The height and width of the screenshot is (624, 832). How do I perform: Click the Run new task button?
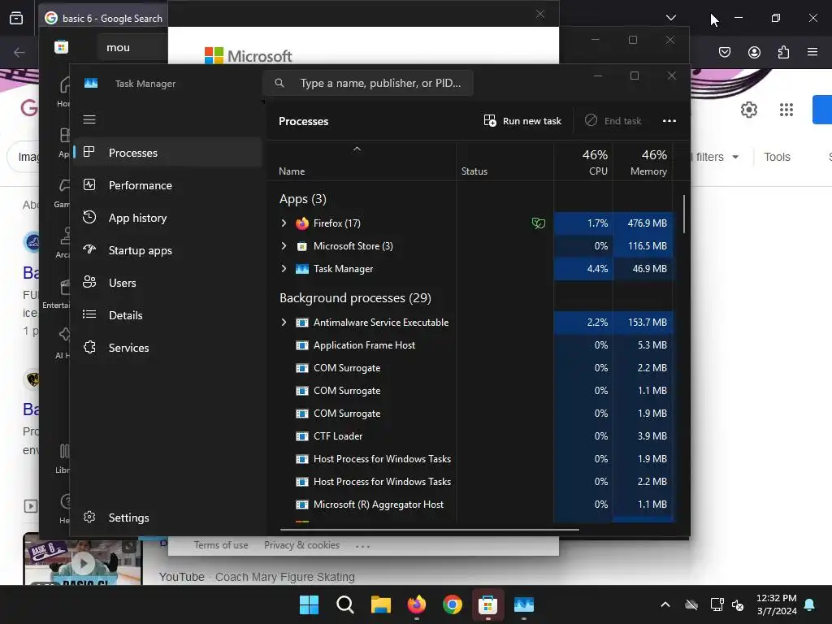522,121
